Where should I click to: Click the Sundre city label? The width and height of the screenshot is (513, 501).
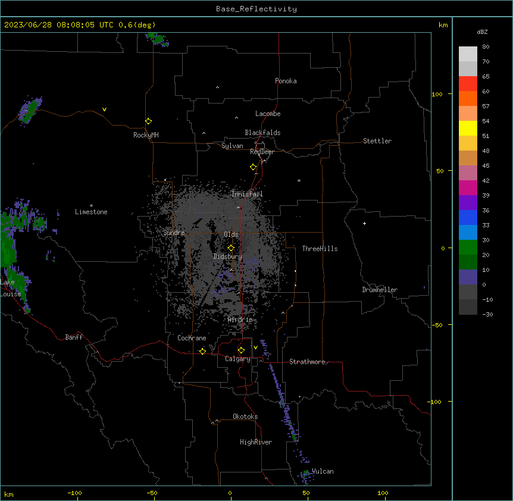point(174,233)
